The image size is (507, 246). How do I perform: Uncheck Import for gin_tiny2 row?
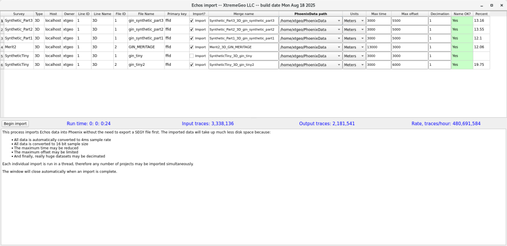coord(192,65)
